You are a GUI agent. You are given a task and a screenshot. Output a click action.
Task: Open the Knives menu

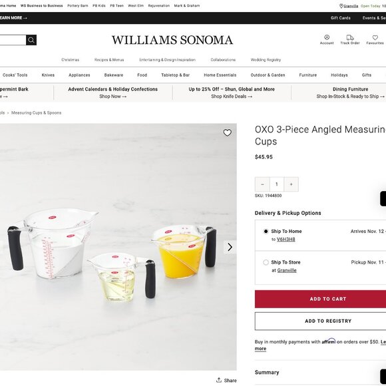click(x=48, y=75)
